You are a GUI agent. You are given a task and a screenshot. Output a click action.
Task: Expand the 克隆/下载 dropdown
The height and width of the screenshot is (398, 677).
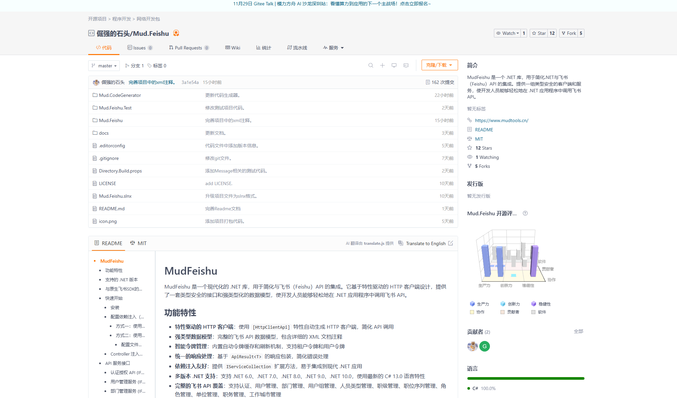pos(440,65)
